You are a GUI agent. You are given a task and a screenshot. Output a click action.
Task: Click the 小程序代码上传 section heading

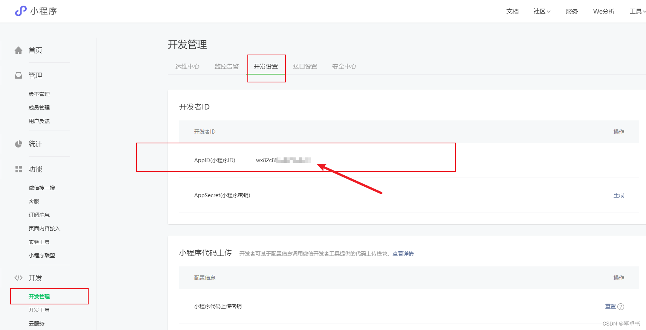point(206,253)
